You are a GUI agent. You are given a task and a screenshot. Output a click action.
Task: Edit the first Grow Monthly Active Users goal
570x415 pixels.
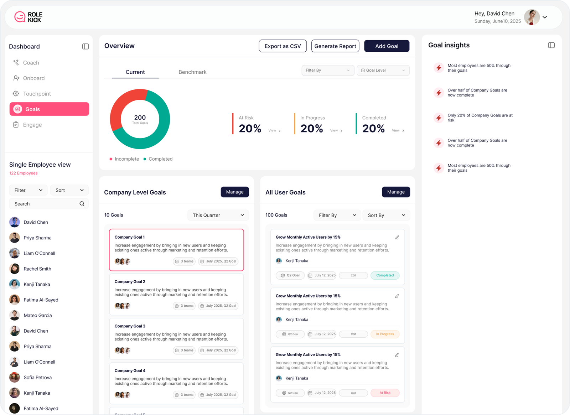[x=397, y=237]
